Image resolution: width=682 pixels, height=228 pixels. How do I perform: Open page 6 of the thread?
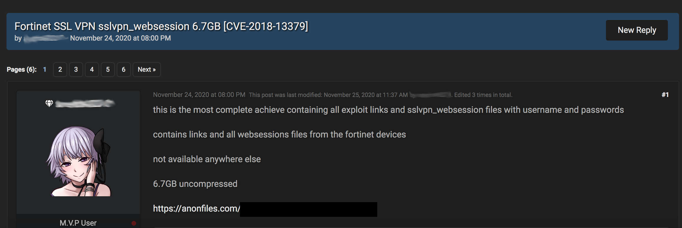click(124, 70)
